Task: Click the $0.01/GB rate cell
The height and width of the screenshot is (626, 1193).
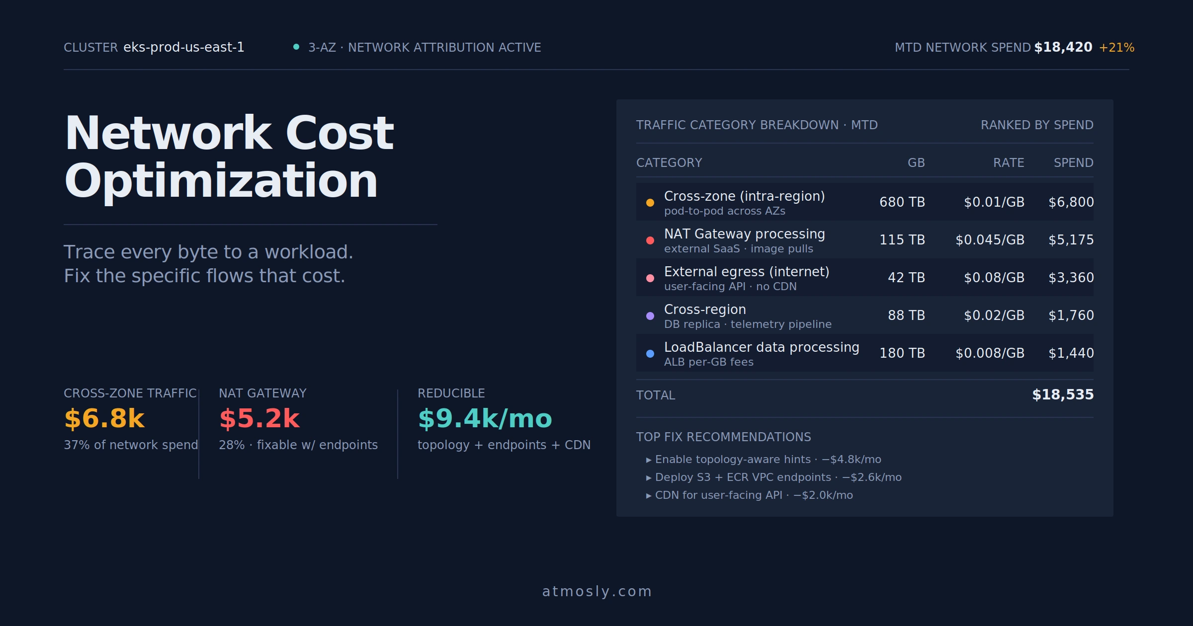Action: click(x=994, y=202)
